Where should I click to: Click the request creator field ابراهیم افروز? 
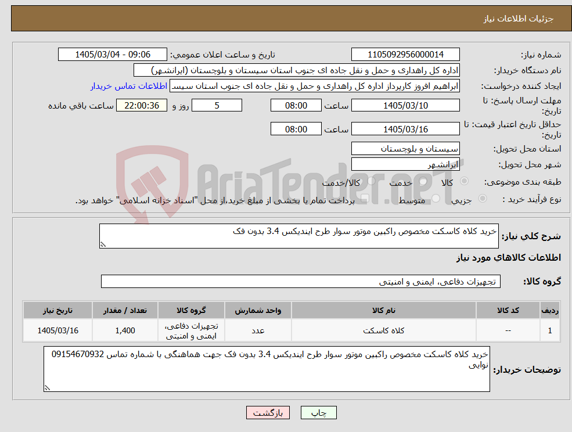pyautogui.click(x=314, y=86)
